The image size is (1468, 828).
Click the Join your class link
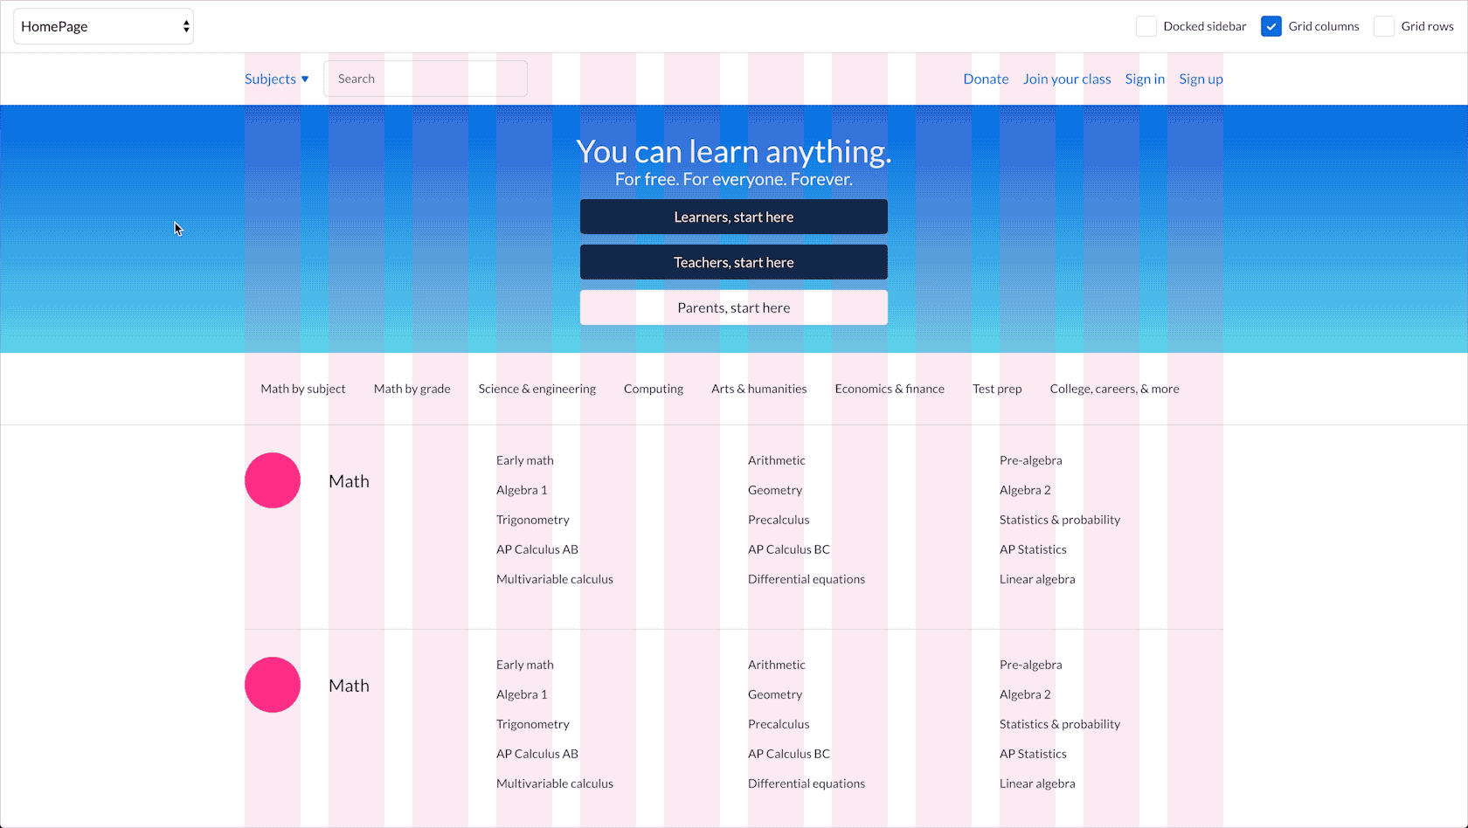point(1067,79)
